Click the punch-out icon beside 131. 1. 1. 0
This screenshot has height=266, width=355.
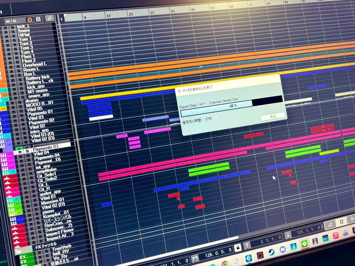pyautogui.click(x=288, y=235)
